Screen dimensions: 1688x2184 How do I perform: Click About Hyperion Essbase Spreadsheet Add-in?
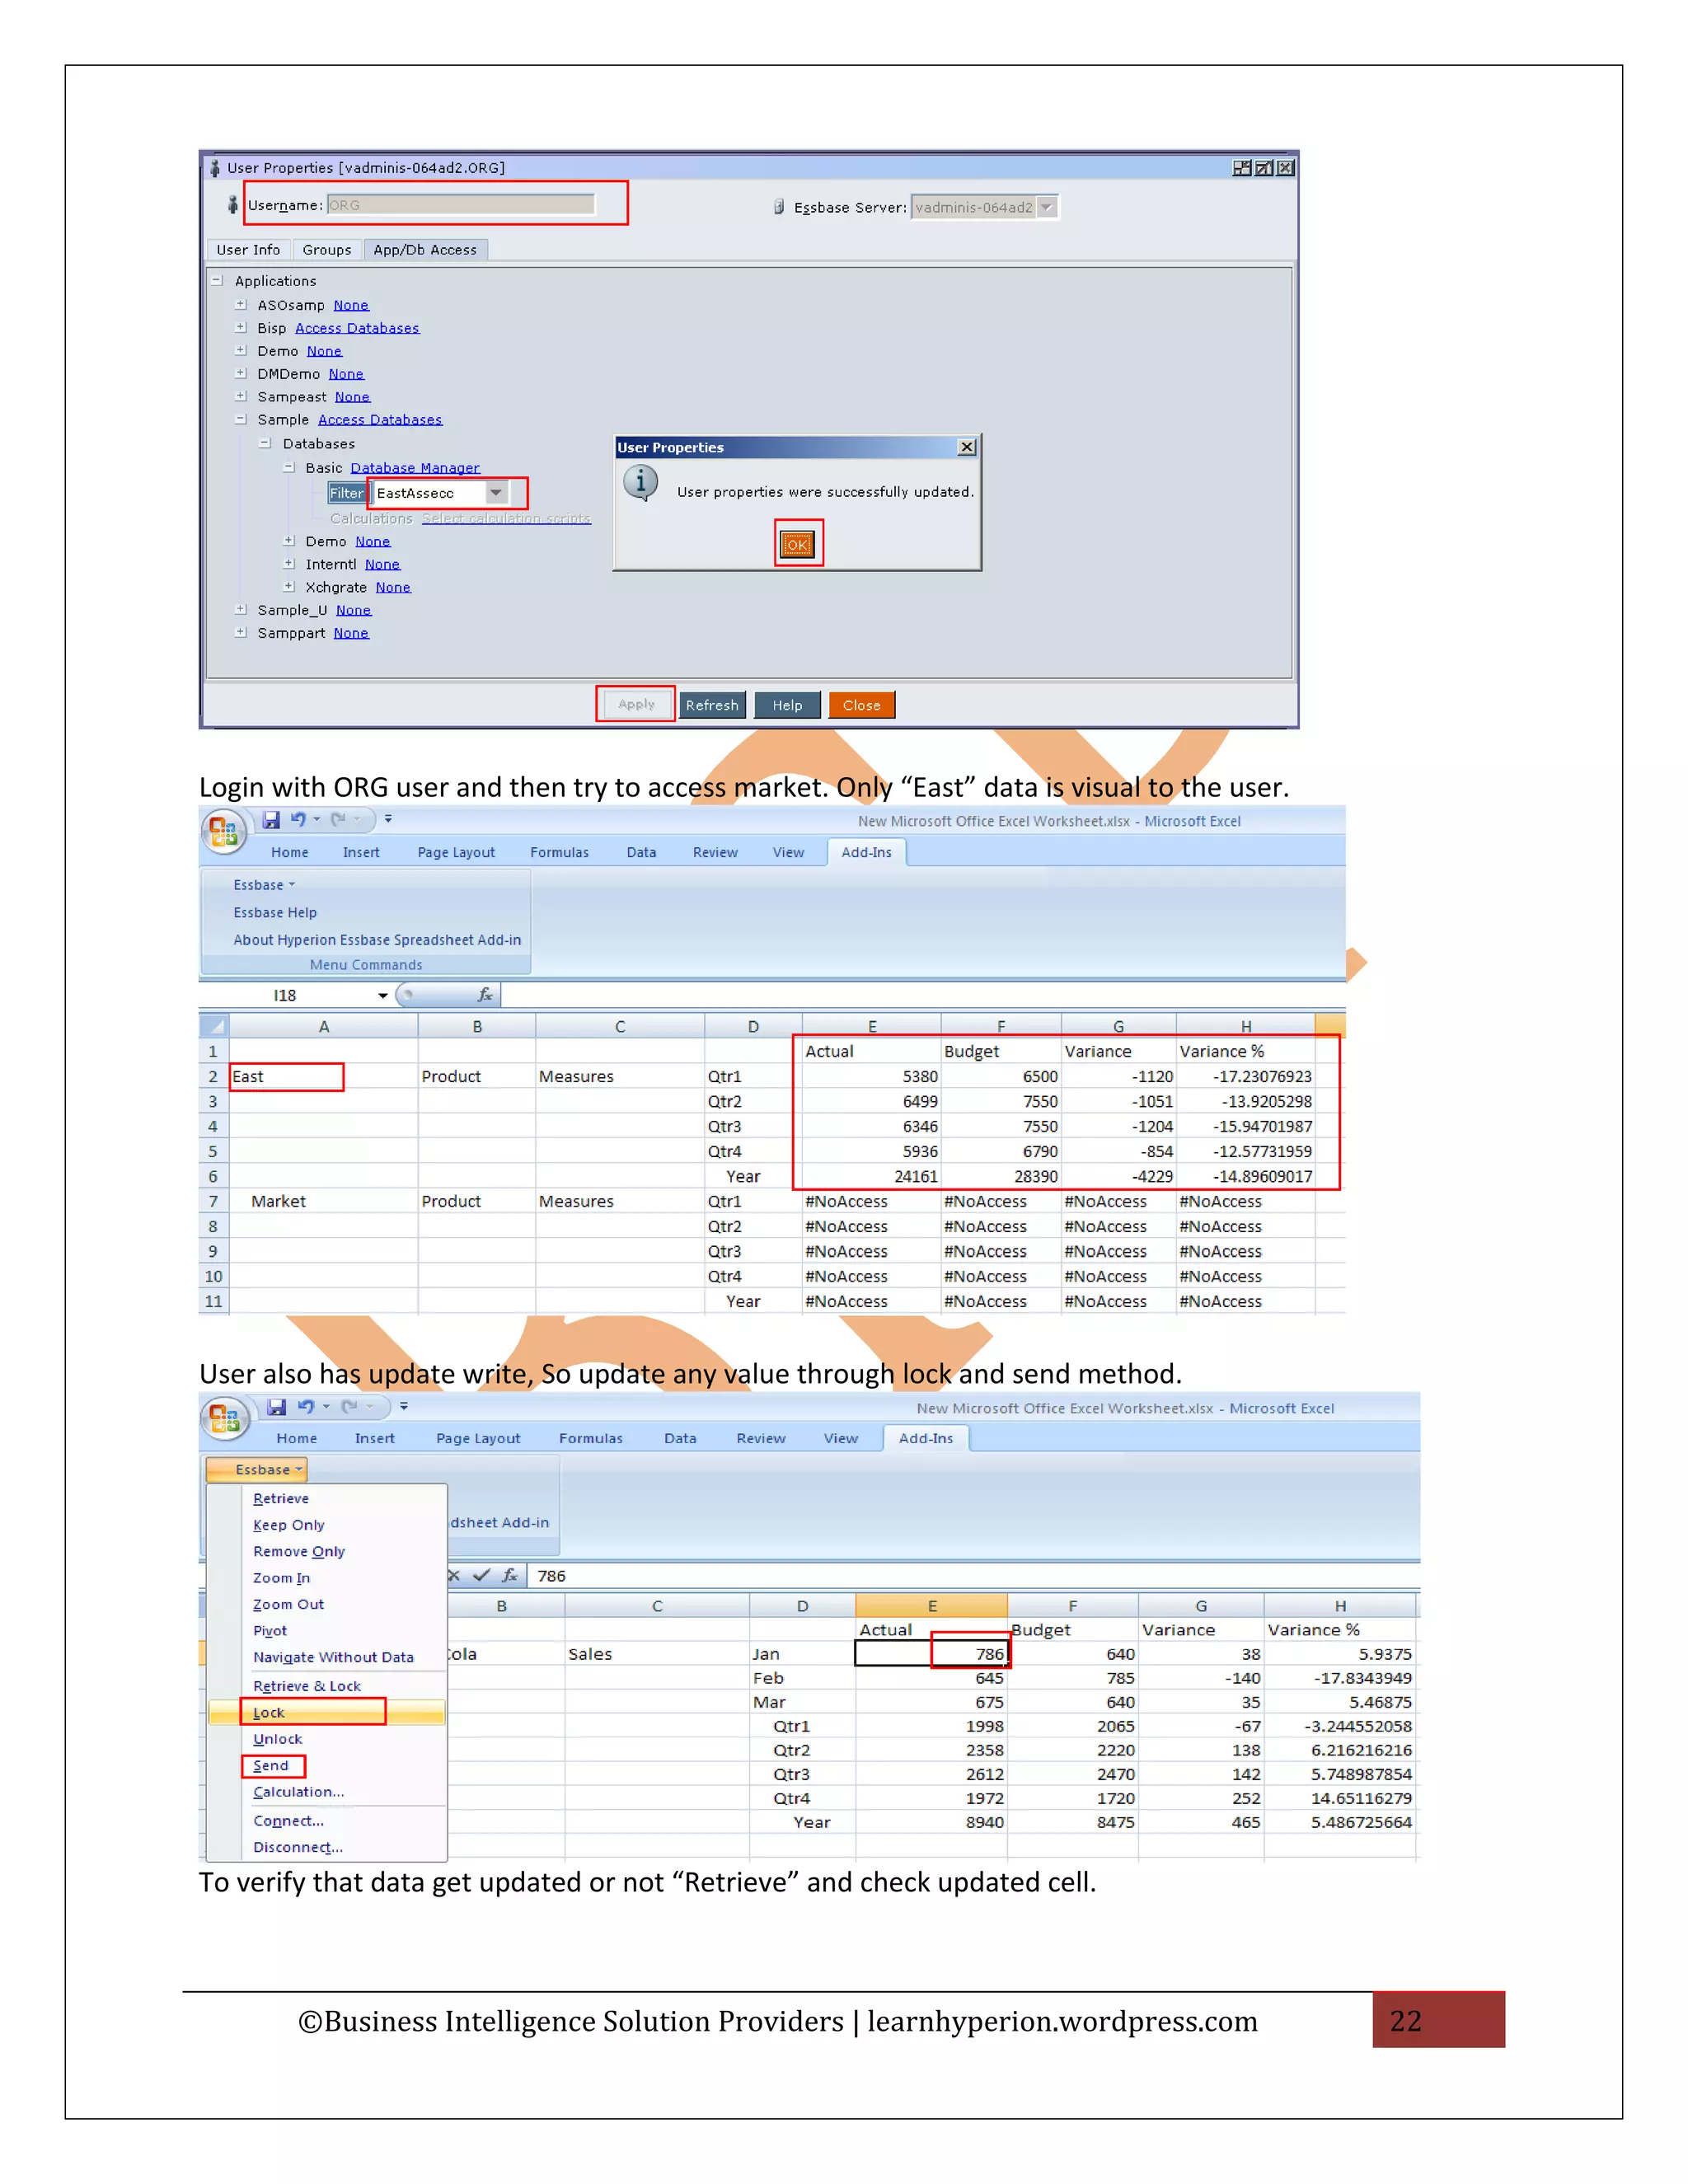(x=377, y=940)
